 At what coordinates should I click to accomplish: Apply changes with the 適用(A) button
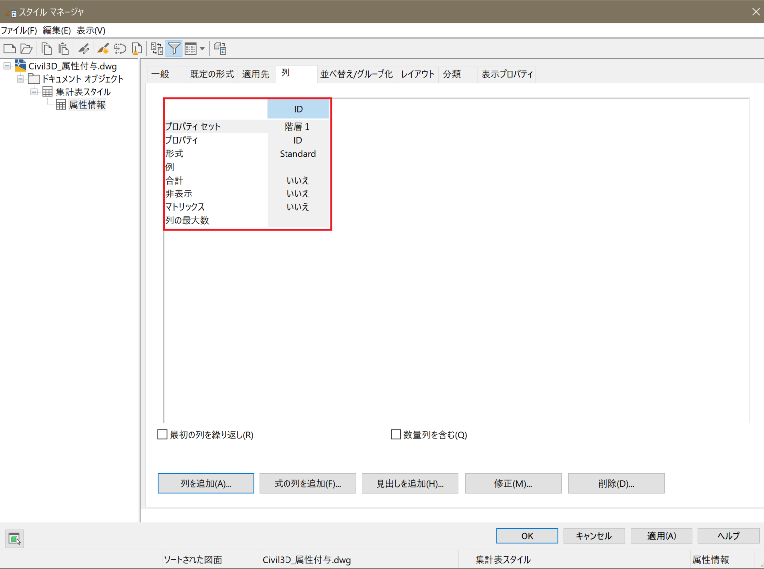coord(661,536)
